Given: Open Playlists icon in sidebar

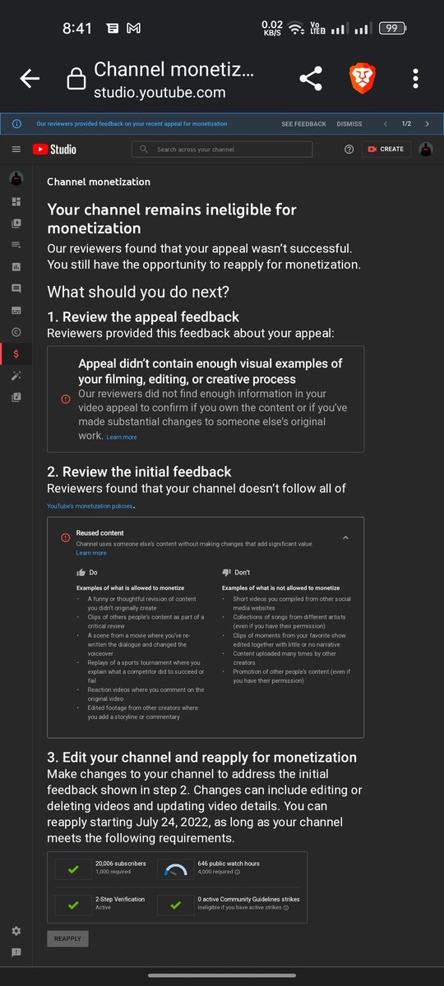Looking at the screenshot, I should (x=16, y=245).
